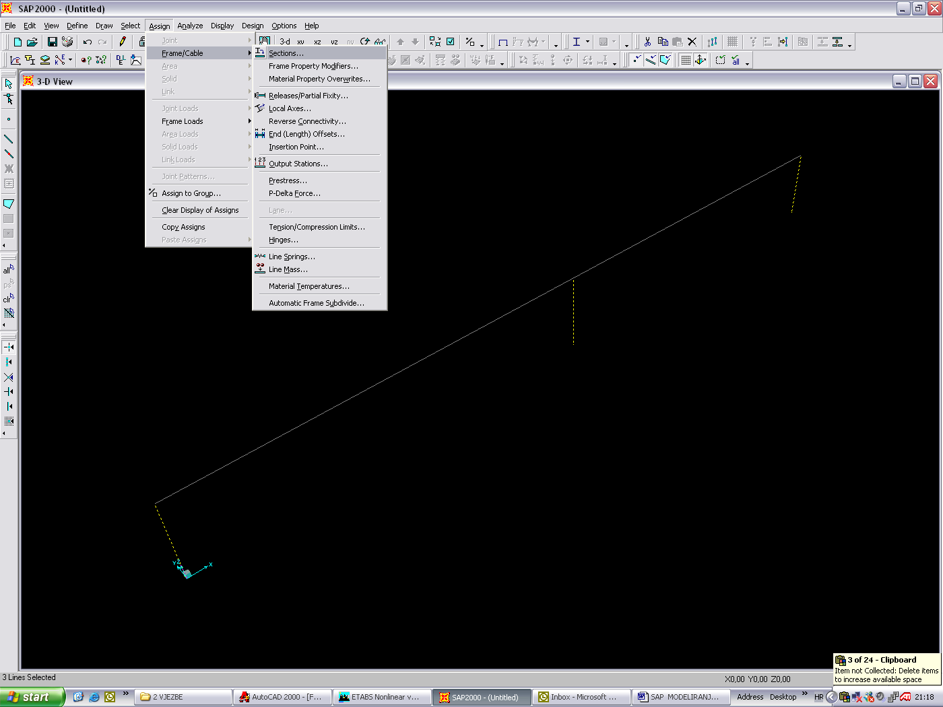This screenshot has height=707, width=943.
Task: Toggle snap to fine grid
Action: (9, 421)
